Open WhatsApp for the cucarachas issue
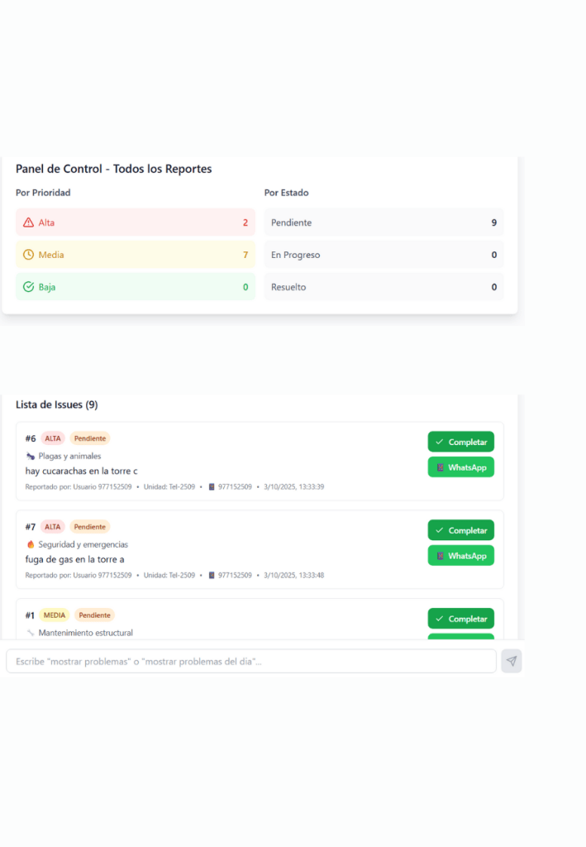The image size is (586, 847). 460,467
